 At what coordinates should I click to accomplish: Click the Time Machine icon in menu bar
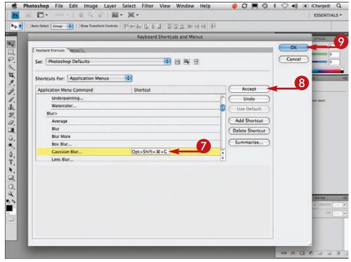pos(265,6)
